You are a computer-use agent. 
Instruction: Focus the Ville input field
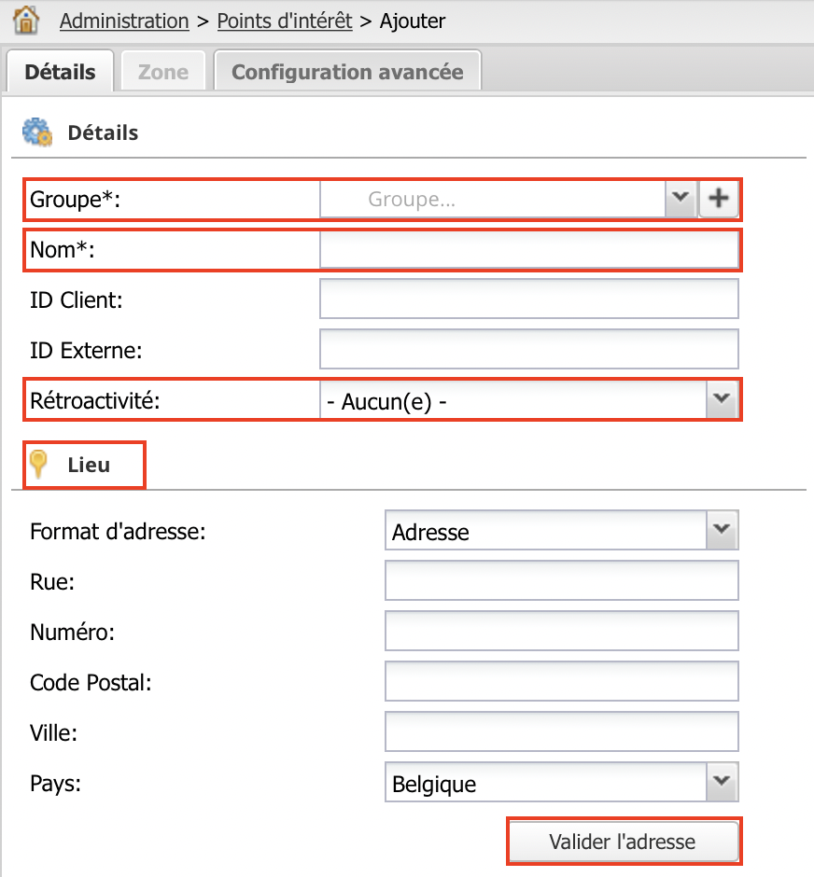pos(562,731)
